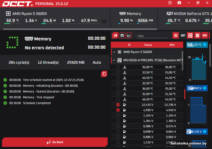212x149 pixels.
Task: Collapse the MSI B550-A PRO sensor group
Action: (x=114, y=60)
